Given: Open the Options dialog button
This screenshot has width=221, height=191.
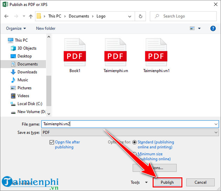Looking at the screenshot, I should [154, 168].
